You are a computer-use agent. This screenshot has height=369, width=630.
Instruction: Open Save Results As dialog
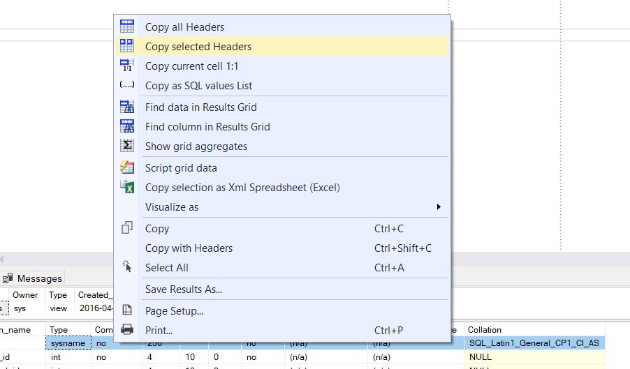[183, 289]
